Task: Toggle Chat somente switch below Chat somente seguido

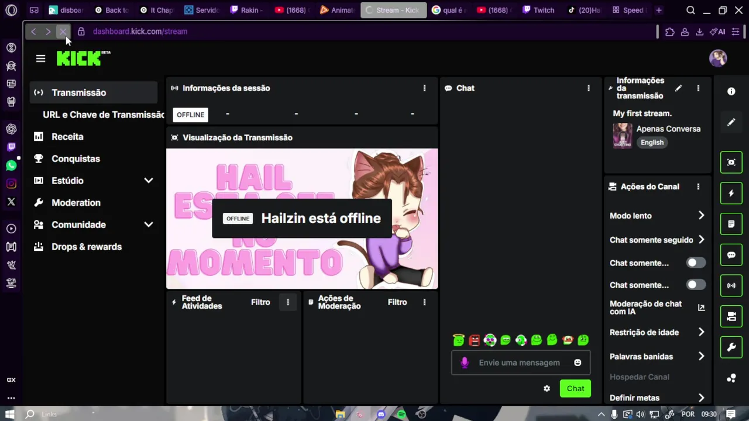Action: [696, 263]
